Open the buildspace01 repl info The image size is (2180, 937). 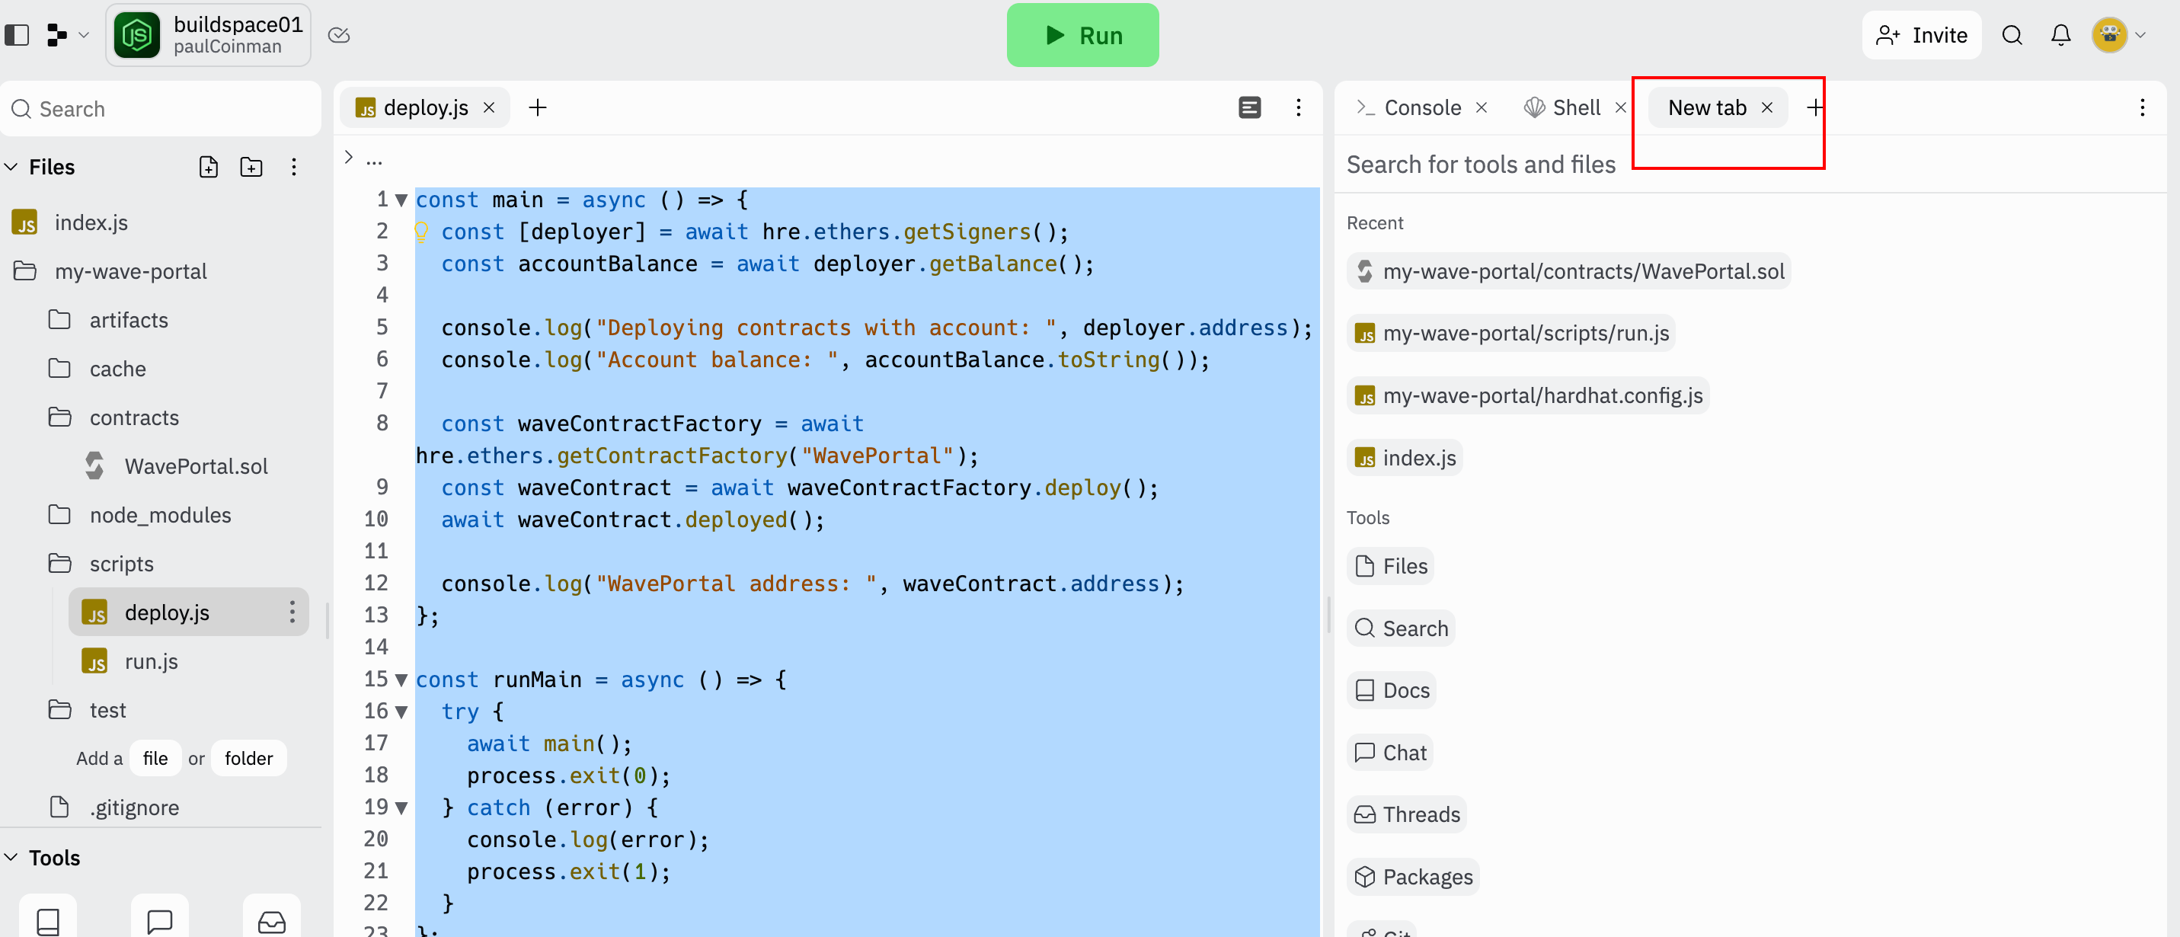208,35
